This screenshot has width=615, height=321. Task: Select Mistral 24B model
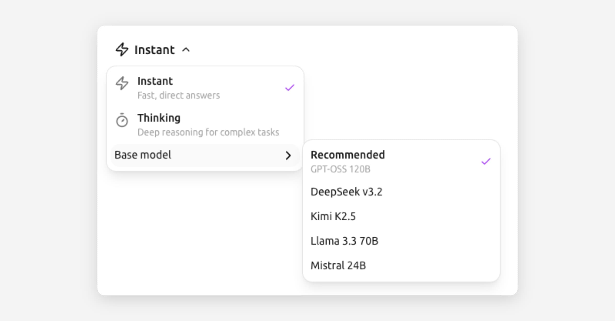(x=338, y=265)
